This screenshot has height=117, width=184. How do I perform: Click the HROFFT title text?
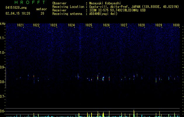[30, 2]
